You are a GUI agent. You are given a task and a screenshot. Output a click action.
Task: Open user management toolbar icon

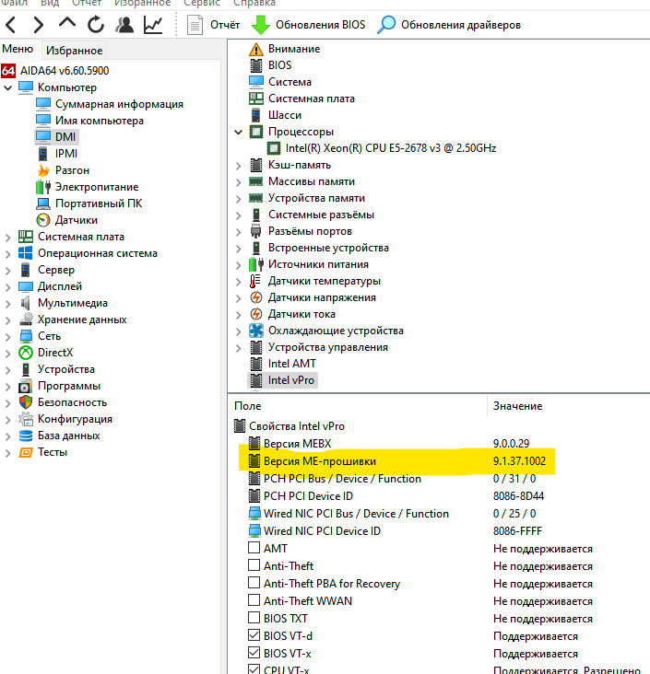[x=124, y=25]
